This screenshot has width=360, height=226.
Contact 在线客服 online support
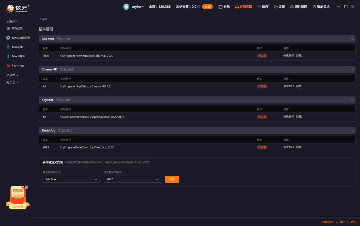[243, 7]
